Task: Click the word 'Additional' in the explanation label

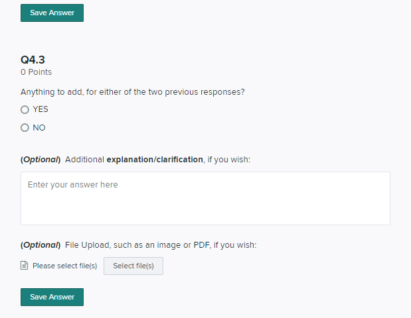Action: pyautogui.click(x=84, y=160)
